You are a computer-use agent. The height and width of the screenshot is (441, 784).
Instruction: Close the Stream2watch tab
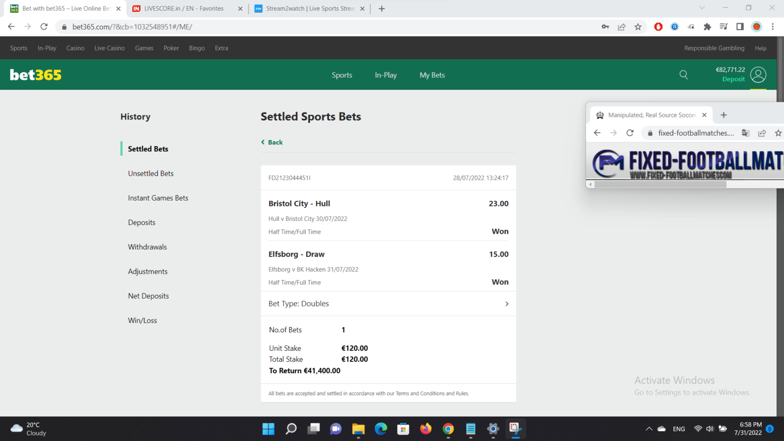tap(362, 9)
